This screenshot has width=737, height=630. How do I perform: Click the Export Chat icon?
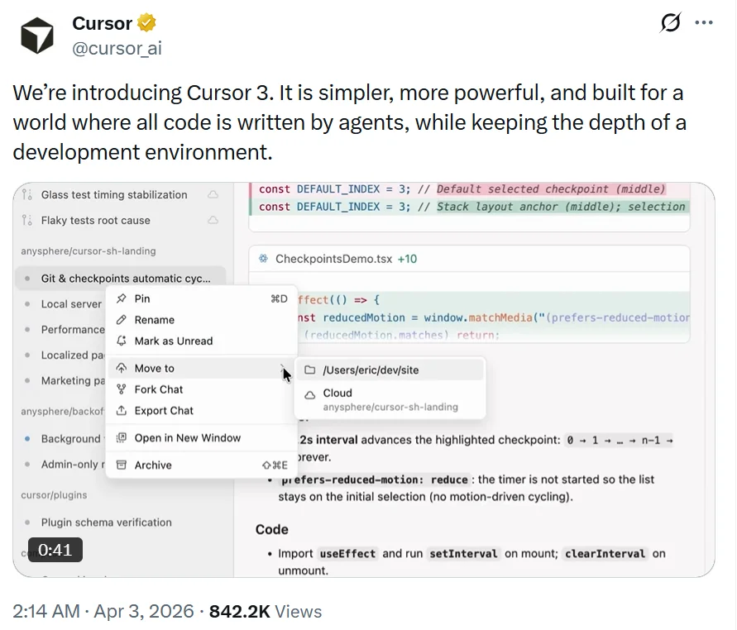122,411
